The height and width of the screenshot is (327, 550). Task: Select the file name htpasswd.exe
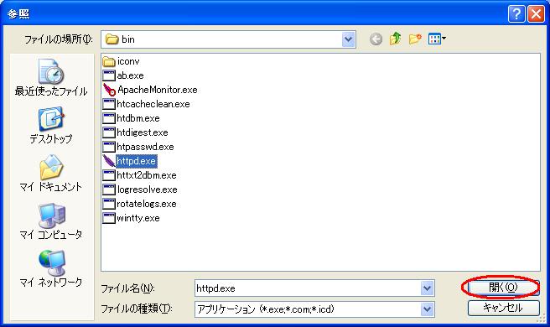[145, 147]
